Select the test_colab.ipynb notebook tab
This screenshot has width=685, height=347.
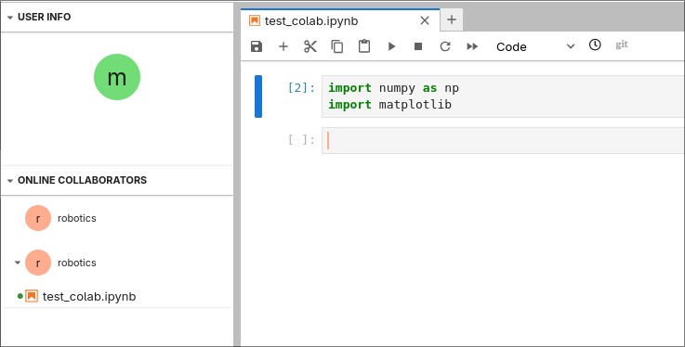[340, 20]
